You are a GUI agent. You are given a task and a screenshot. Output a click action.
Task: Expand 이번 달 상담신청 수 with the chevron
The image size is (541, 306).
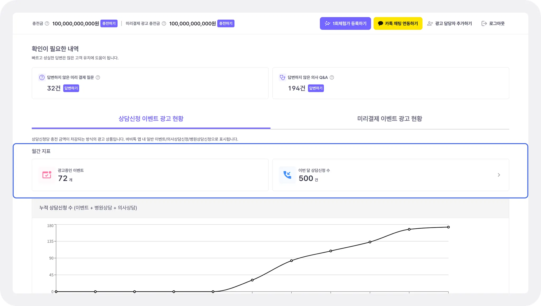pyautogui.click(x=499, y=175)
